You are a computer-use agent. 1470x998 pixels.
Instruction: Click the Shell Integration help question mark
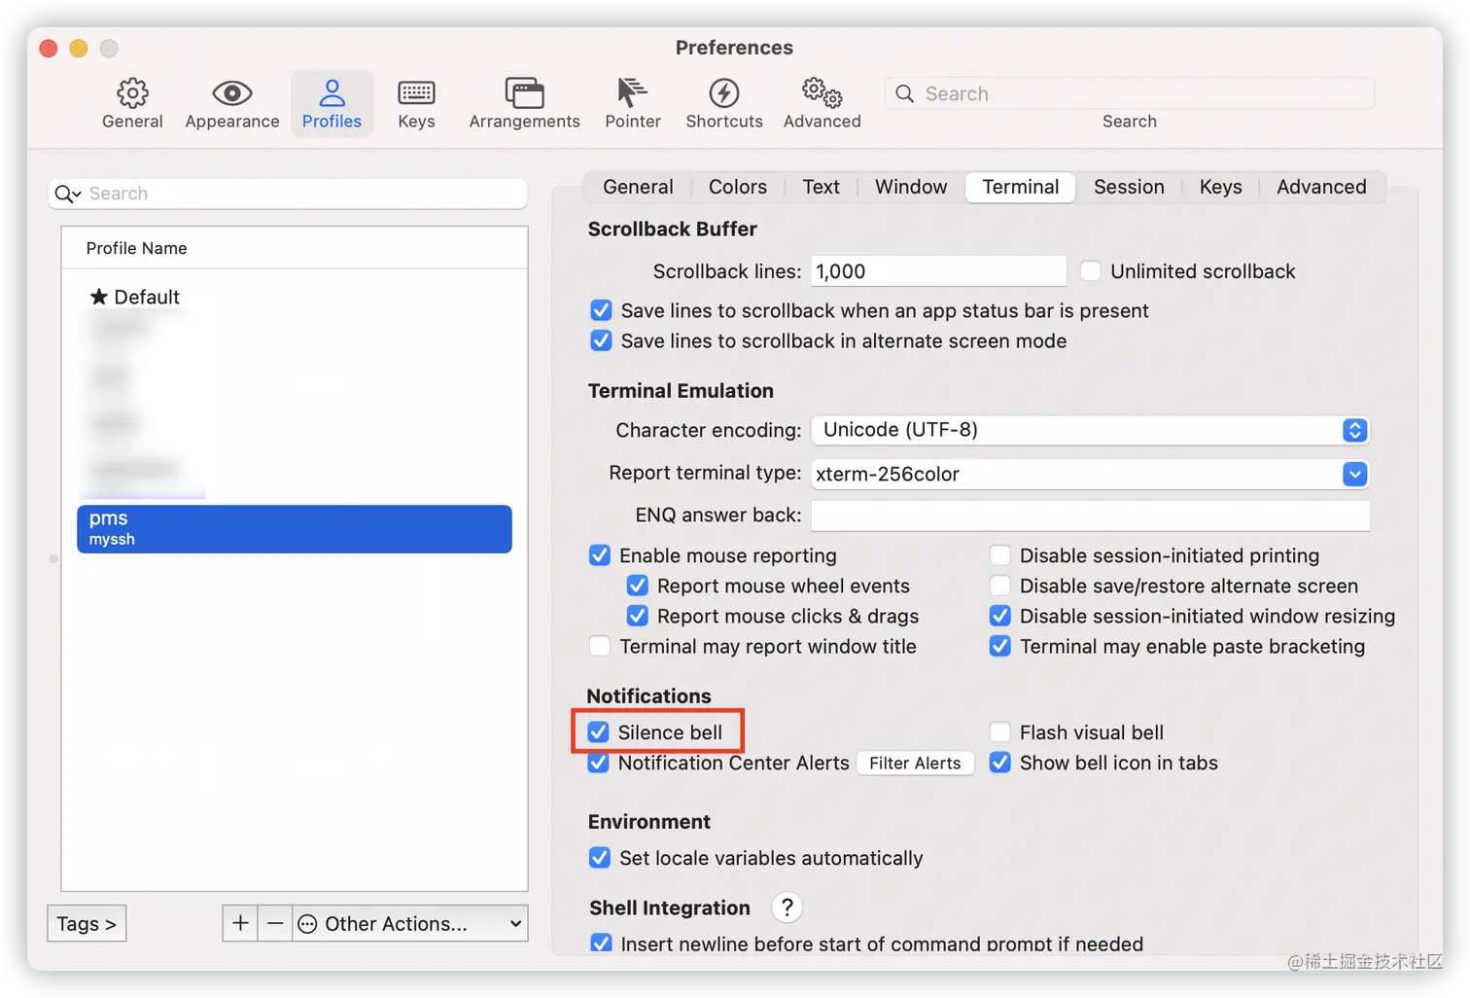[x=787, y=908]
